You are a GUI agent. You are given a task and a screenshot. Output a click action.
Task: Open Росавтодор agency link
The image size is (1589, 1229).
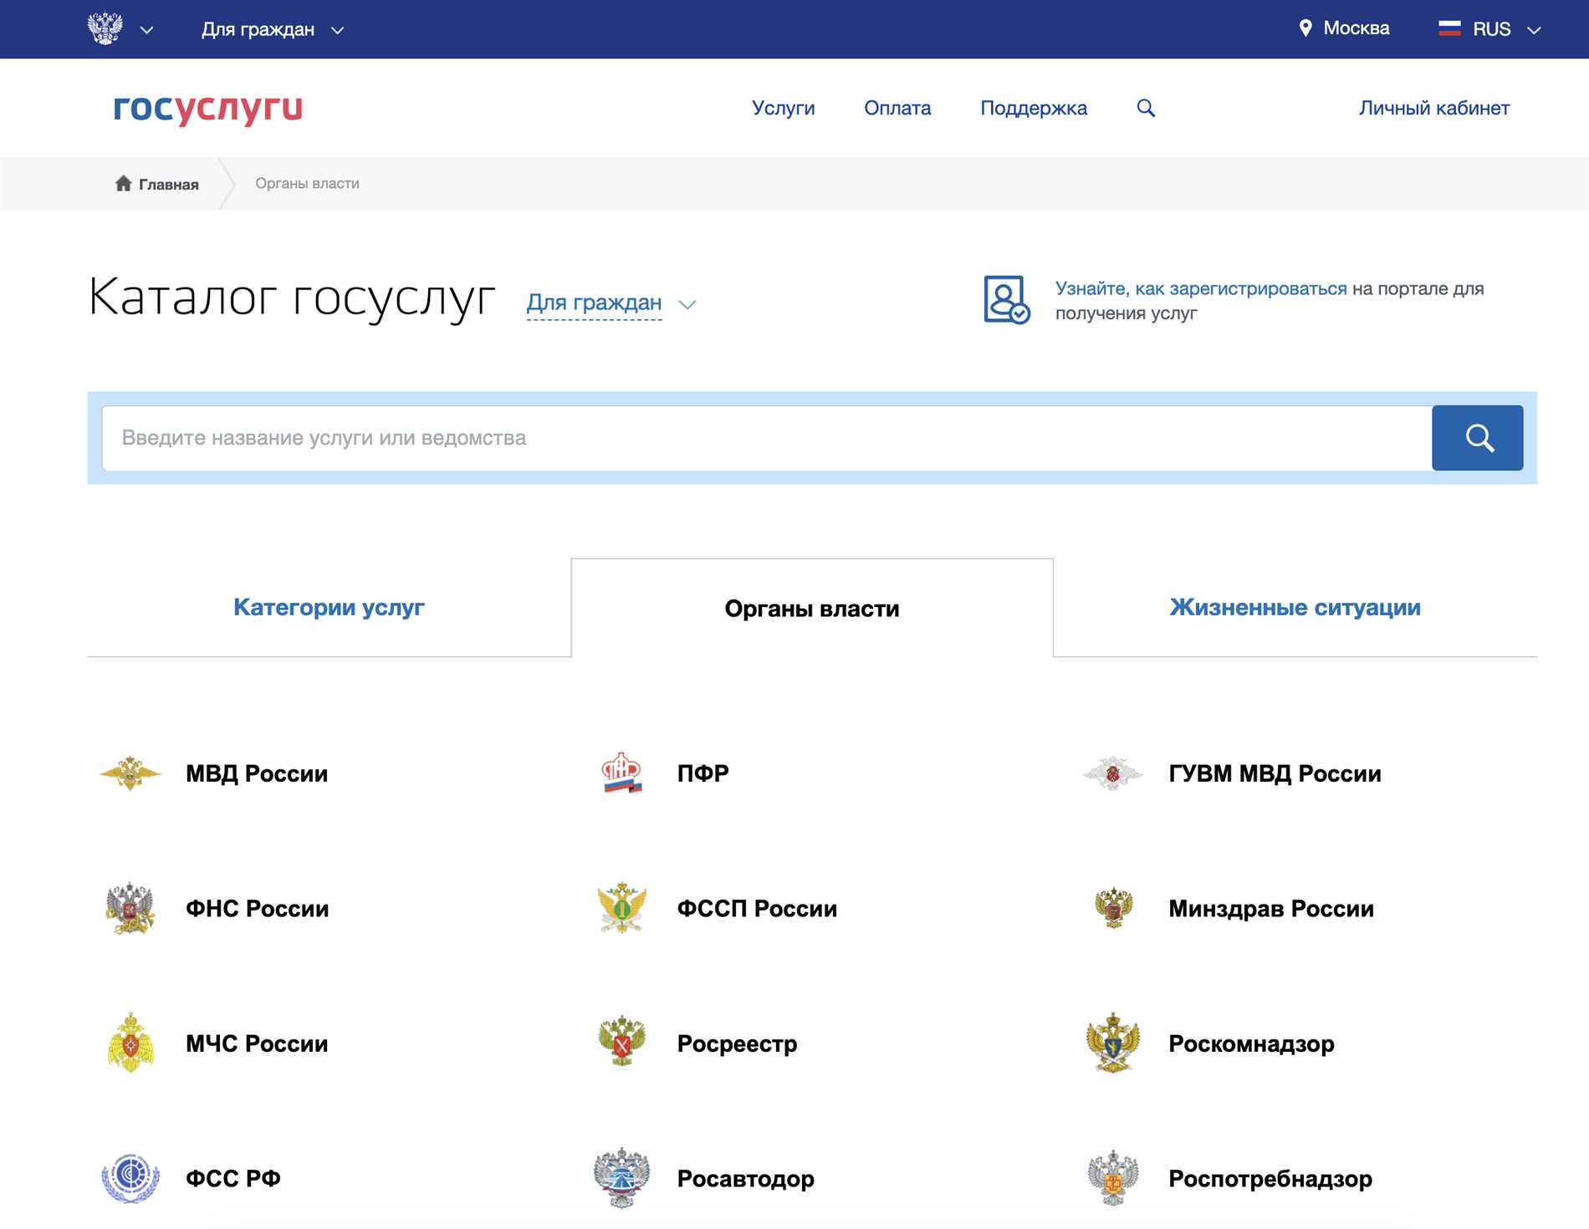point(745,1179)
